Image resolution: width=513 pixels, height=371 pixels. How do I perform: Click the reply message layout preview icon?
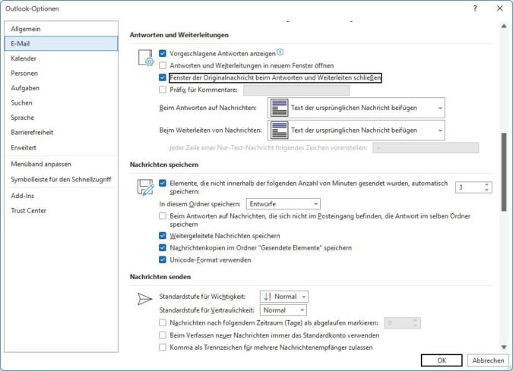[280, 108]
